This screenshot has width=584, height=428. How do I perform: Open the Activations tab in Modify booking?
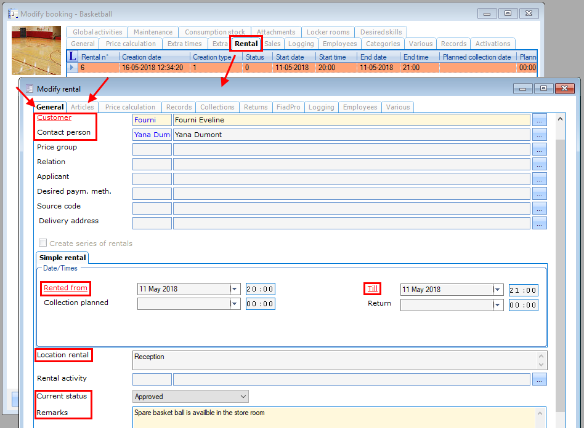[493, 44]
